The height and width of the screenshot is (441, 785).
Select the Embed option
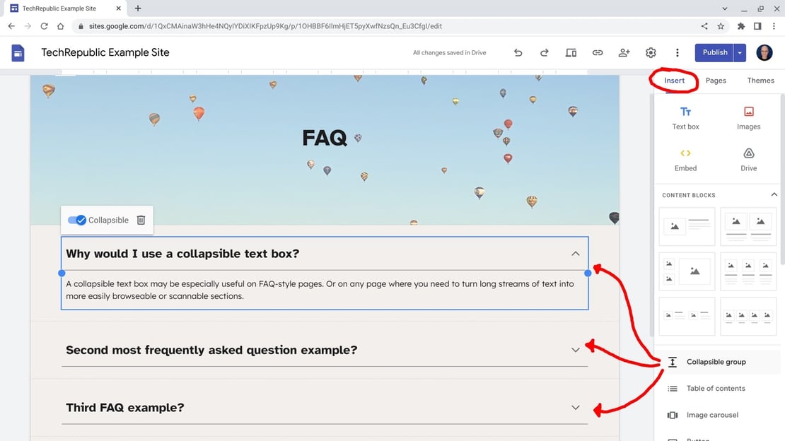[x=685, y=160]
